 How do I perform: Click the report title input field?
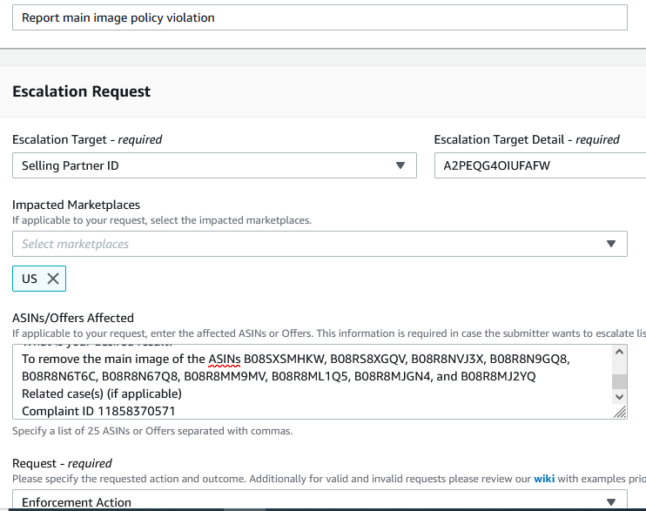(320, 17)
